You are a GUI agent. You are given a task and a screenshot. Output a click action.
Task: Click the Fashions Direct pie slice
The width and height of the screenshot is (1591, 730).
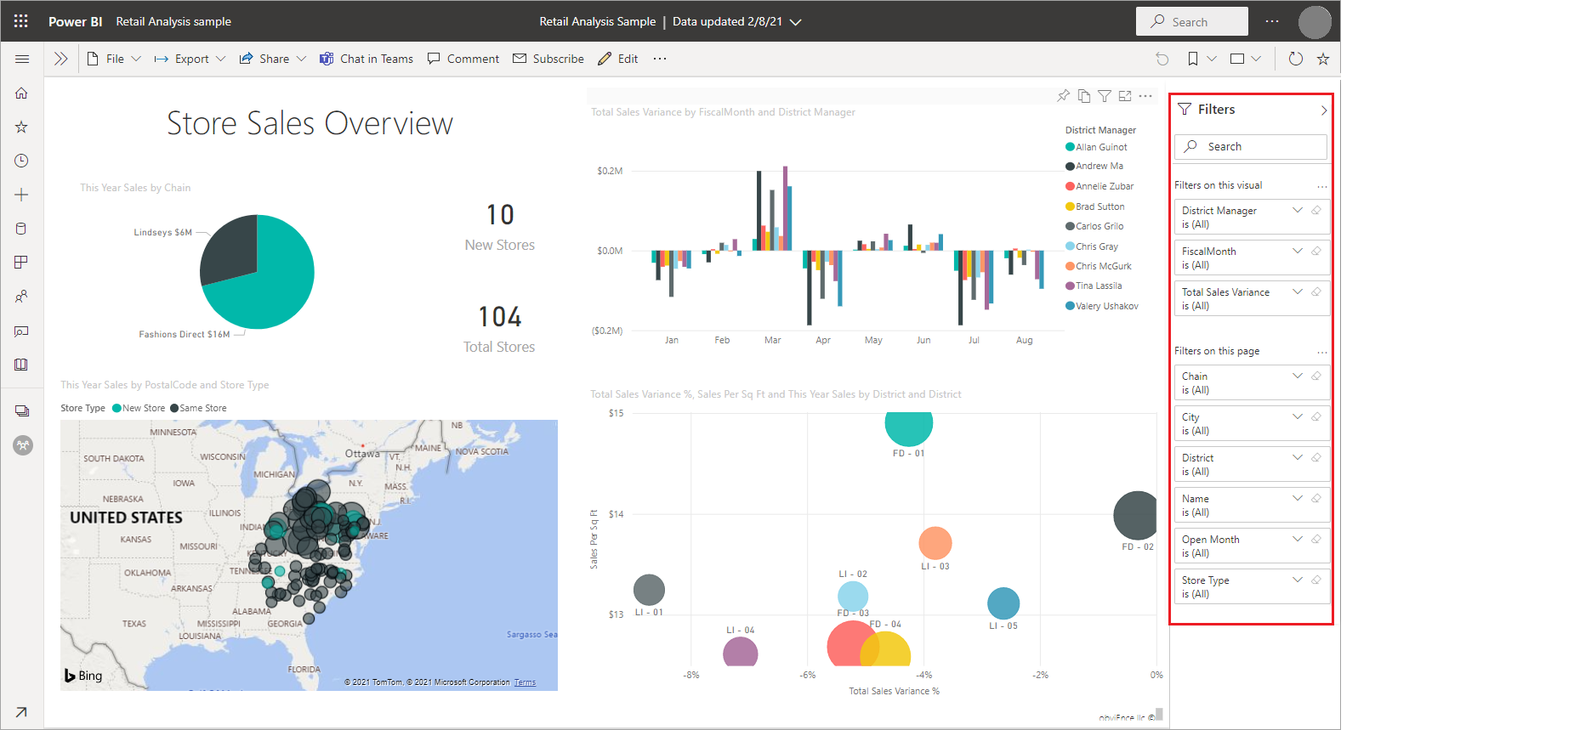point(269,285)
